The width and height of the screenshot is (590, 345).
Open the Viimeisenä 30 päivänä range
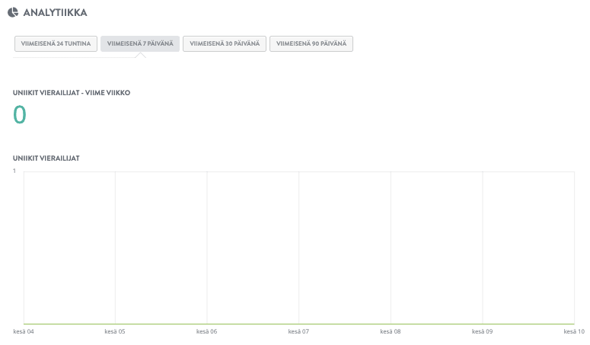[225, 43]
